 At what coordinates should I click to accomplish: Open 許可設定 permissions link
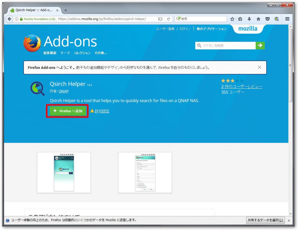click(x=102, y=111)
